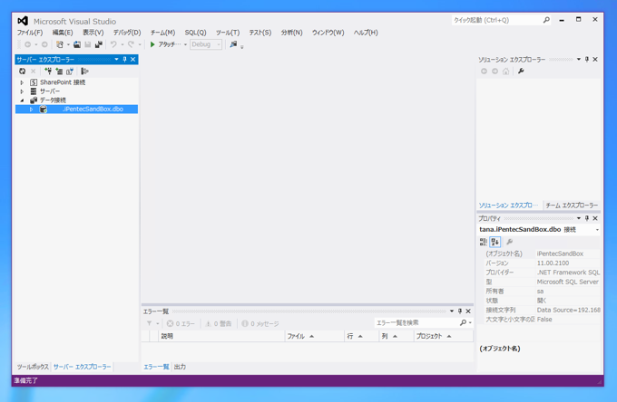
Task: Sort error list by ファイル column
Action: [x=314, y=336]
